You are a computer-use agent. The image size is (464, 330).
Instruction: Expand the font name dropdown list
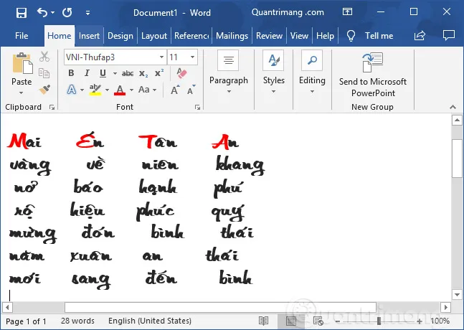coord(161,57)
